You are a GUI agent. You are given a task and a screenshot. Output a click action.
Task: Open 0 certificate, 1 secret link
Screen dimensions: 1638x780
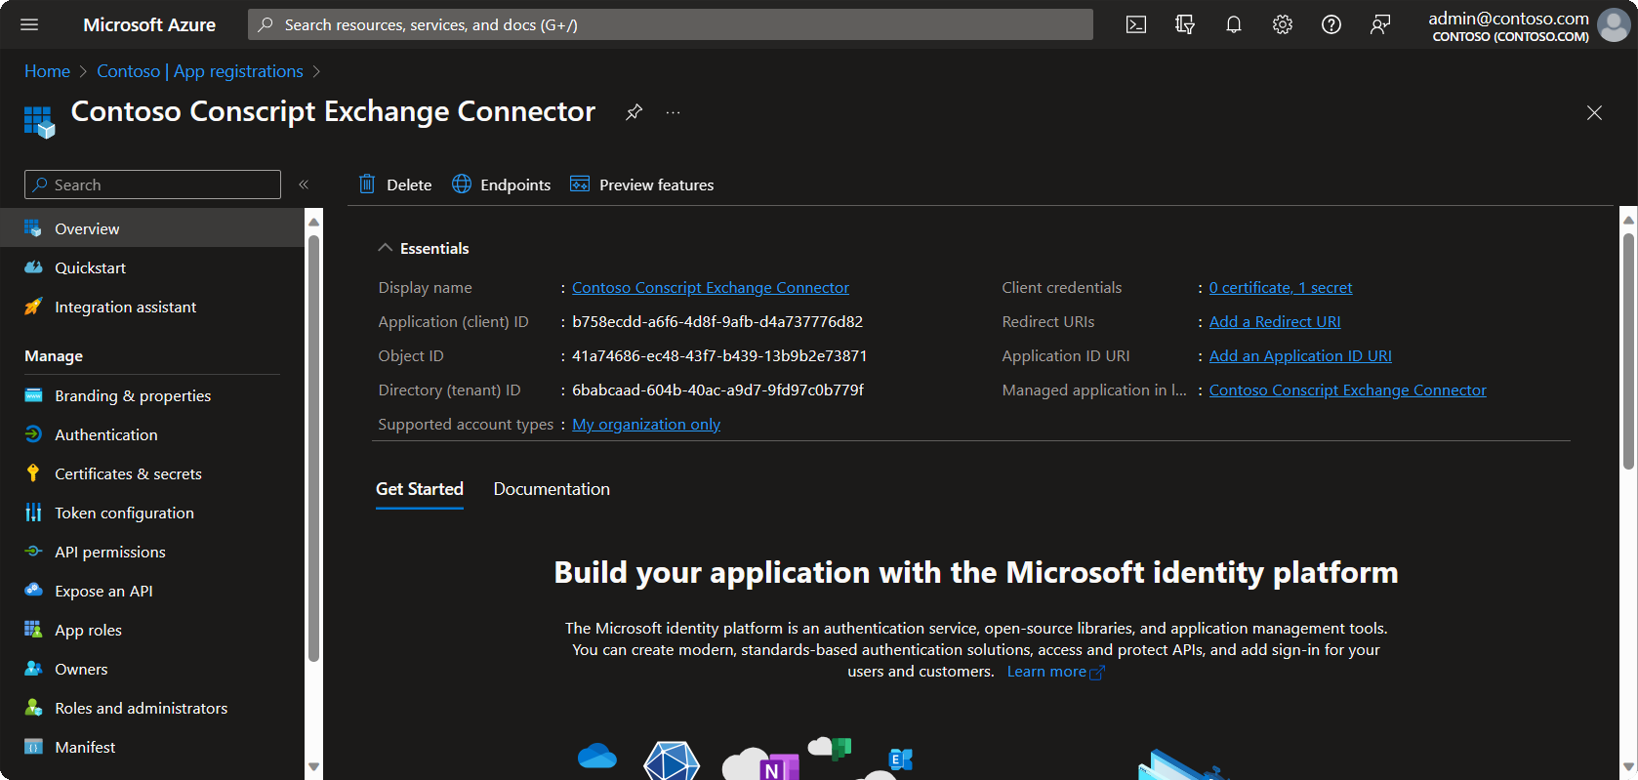(1281, 287)
